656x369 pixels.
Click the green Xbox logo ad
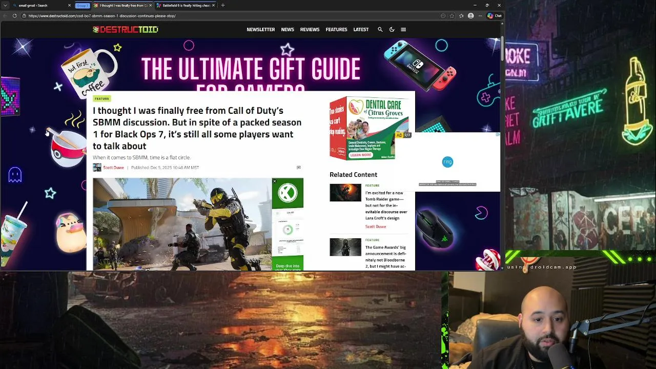tap(288, 193)
